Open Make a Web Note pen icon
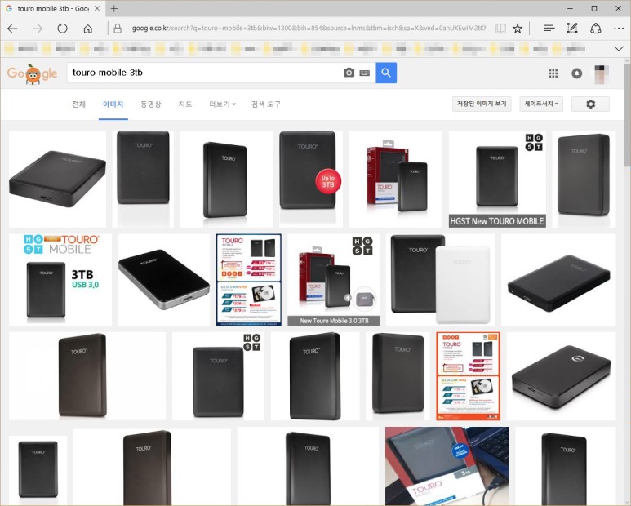Screen dimensions: 631x506 click(572, 28)
